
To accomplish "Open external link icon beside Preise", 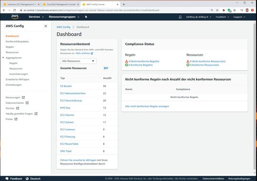I will (16, 119).
